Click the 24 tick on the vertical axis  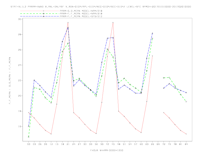point(20,65)
